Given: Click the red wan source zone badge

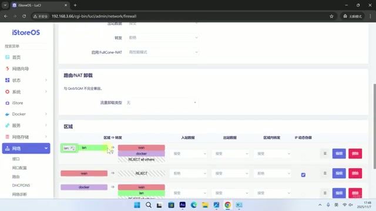Looking at the screenshot, I should pyautogui.click(x=84, y=173).
